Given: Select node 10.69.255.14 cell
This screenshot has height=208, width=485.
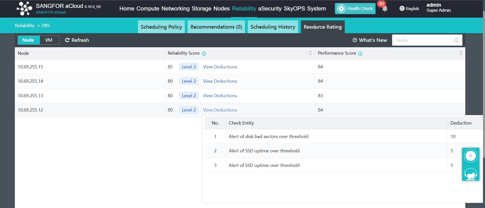Looking at the screenshot, I should pyautogui.click(x=90, y=81).
